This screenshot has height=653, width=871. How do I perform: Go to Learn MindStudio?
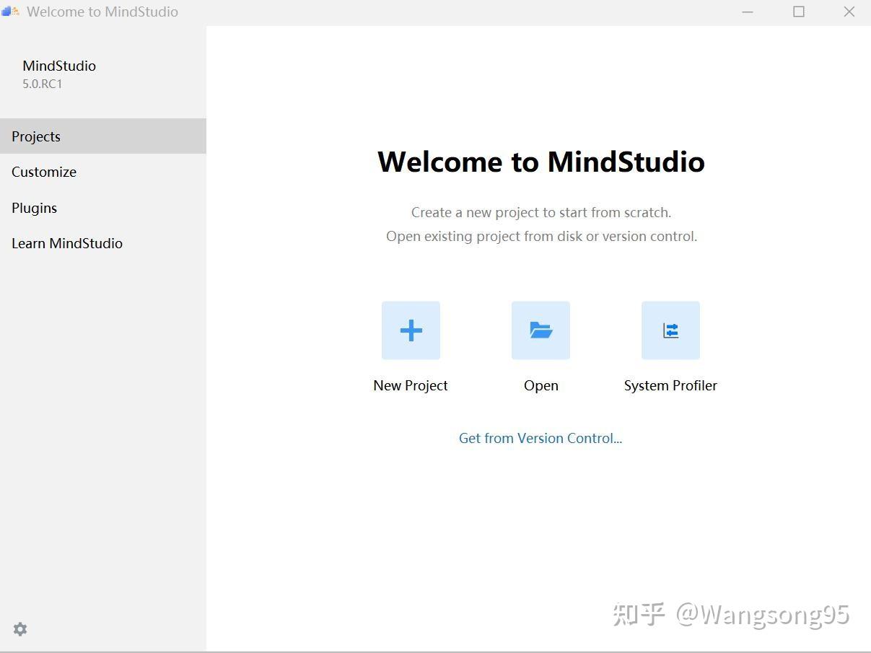coord(103,243)
